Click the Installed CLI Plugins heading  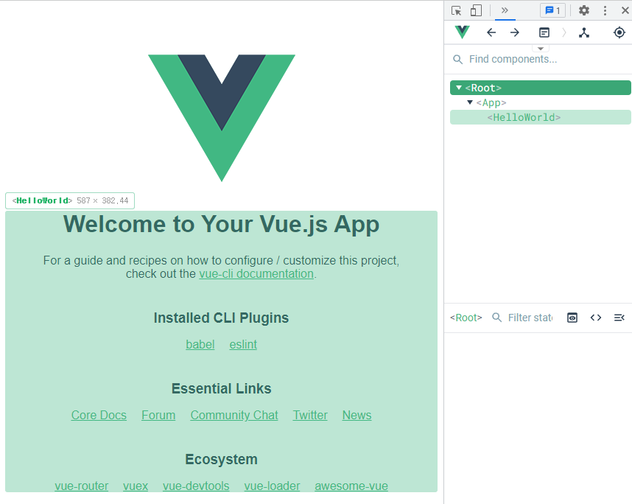221,318
